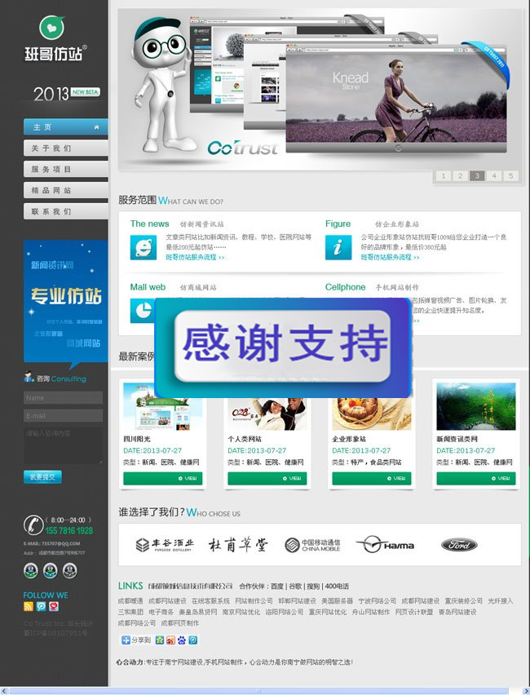Open the Tencent Weibo icon under FOLLOW WE
The width and height of the screenshot is (530, 695).
(42, 606)
